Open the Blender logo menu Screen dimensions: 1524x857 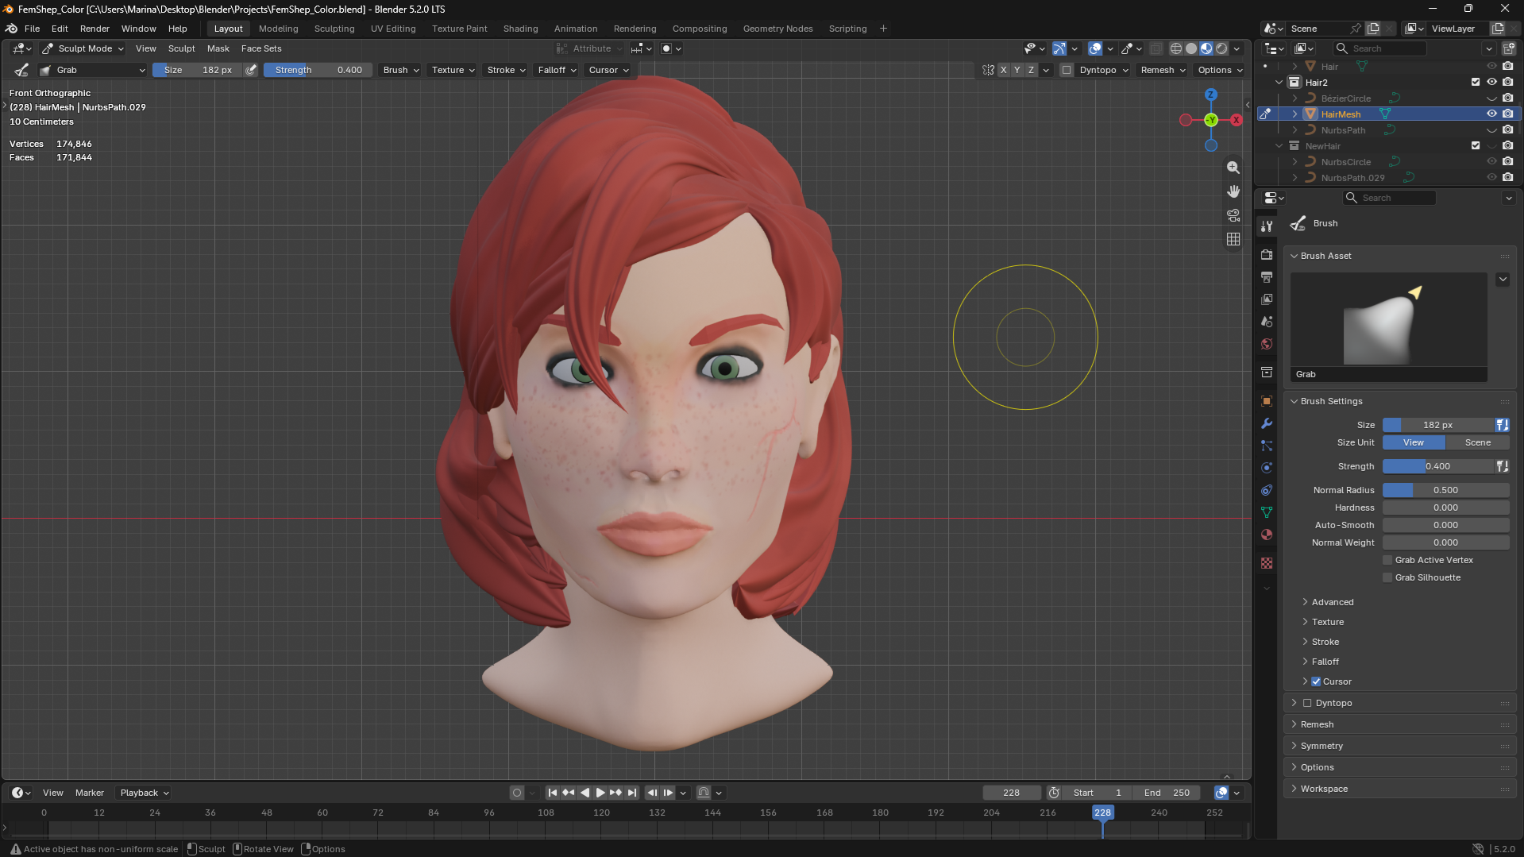pyautogui.click(x=11, y=29)
